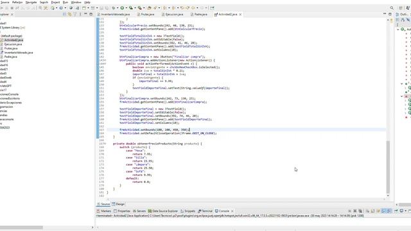The height and width of the screenshot is (231, 411).
Task: Click the editor vertical scrollbar thumb
Action: coord(388,167)
